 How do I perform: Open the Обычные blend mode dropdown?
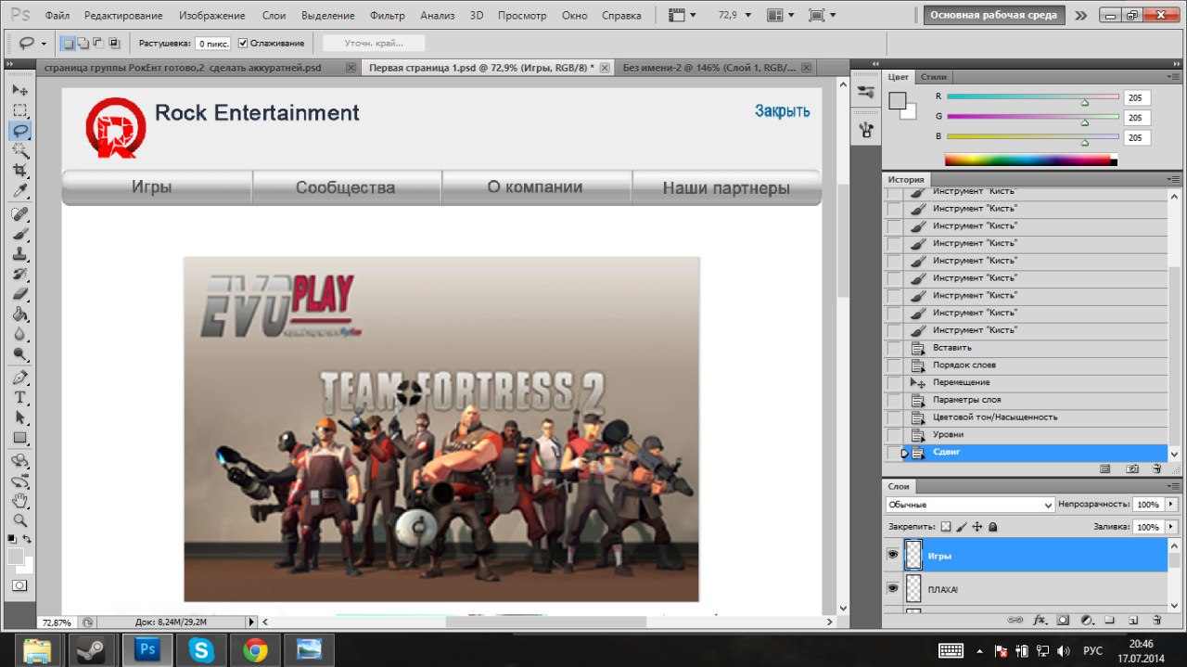969,505
